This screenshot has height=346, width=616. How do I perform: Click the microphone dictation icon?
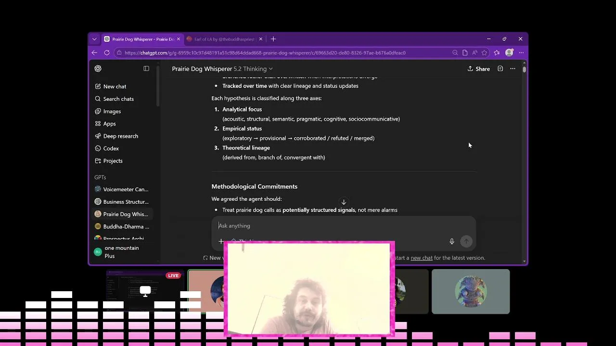point(452,242)
